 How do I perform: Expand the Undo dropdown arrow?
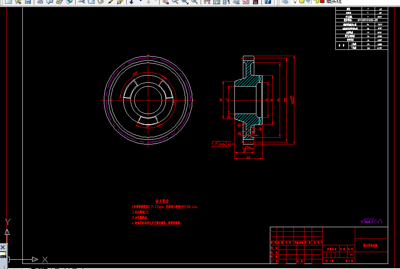(141, 1)
